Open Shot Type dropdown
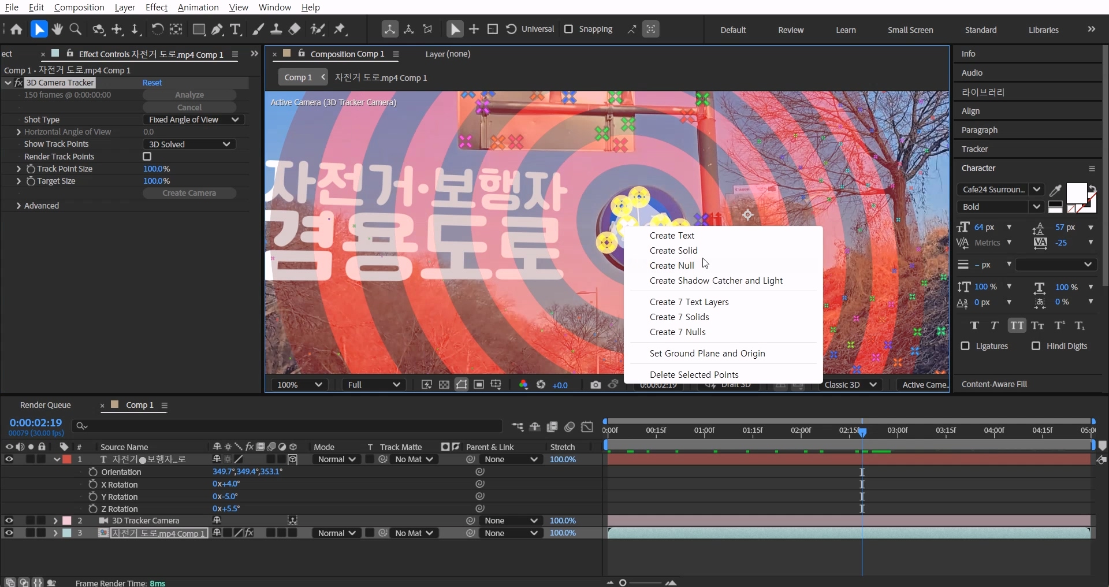The image size is (1109, 587). 193,120
